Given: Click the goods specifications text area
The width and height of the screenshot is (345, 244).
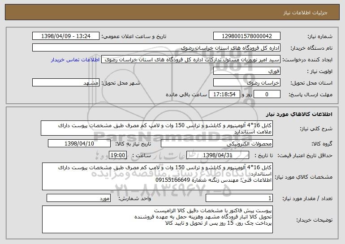Looking at the screenshot, I should pyautogui.click(x=157, y=176).
